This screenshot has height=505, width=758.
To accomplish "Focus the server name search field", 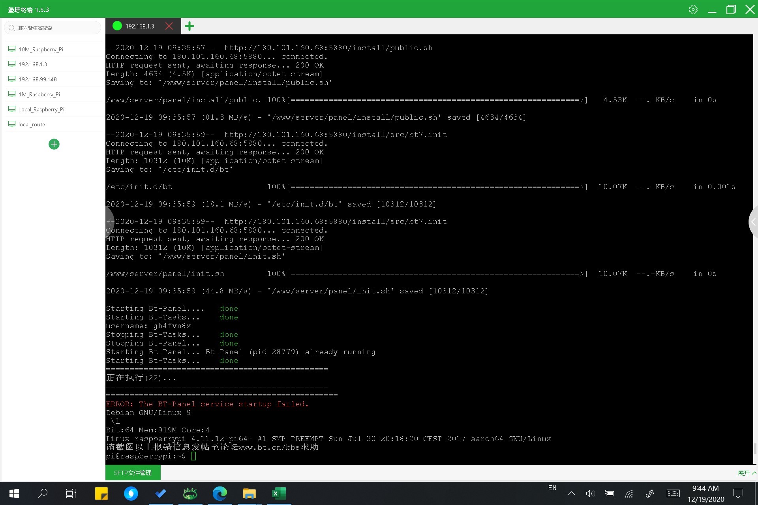I will click(x=53, y=28).
